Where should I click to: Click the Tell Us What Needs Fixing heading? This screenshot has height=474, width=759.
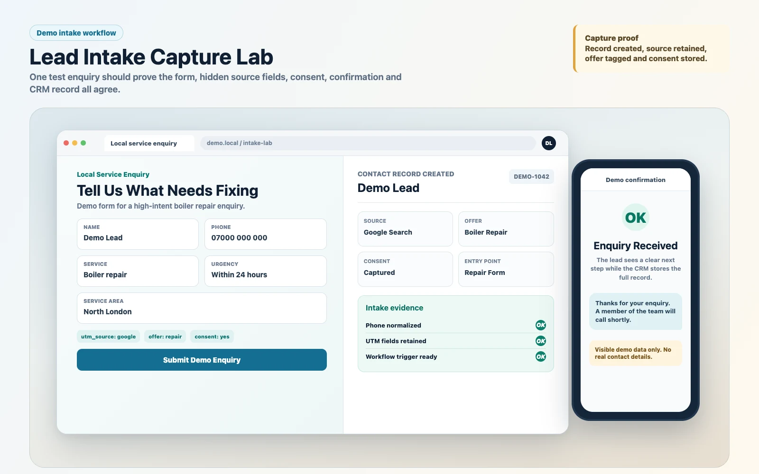tap(167, 191)
